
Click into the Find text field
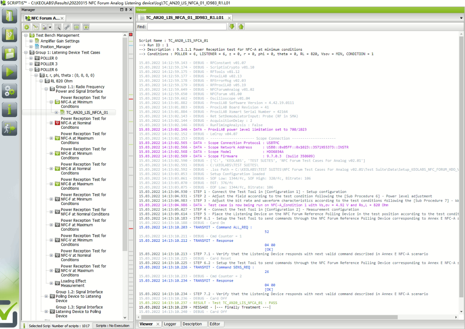click(187, 27)
